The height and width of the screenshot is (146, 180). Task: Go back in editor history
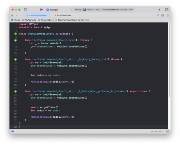point(17,15)
